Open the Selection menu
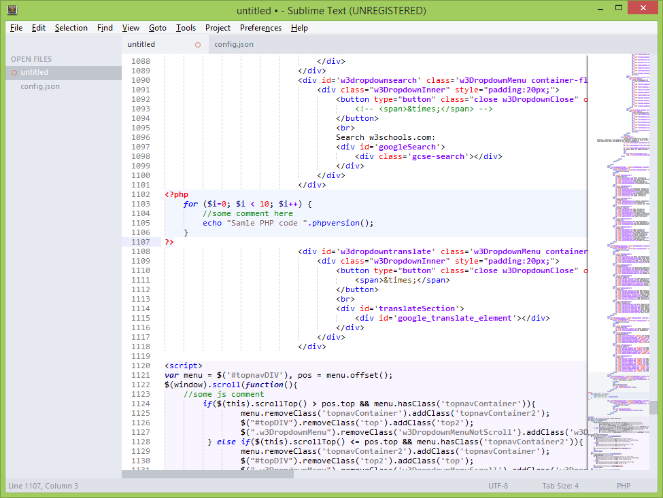This screenshot has width=663, height=498. pyautogui.click(x=71, y=28)
